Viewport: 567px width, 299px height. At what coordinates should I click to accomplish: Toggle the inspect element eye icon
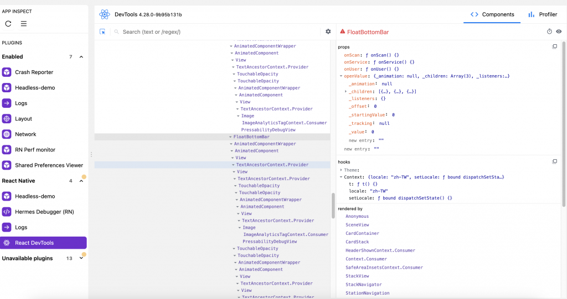559,32
